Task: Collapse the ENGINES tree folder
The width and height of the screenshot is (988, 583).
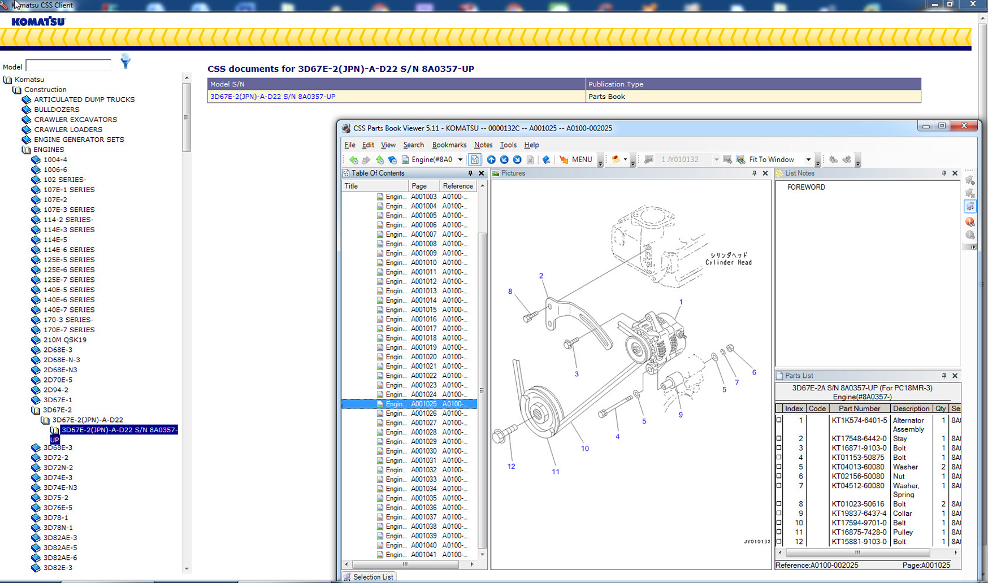Action: [x=26, y=150]
